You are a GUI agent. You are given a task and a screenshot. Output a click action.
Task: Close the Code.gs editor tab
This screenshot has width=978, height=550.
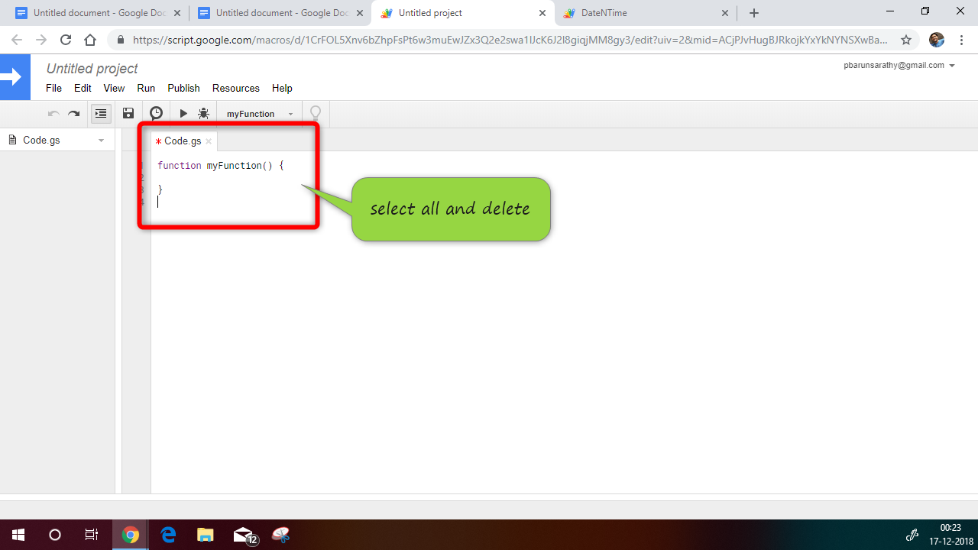pyautogui.click(x=209, y=141)
